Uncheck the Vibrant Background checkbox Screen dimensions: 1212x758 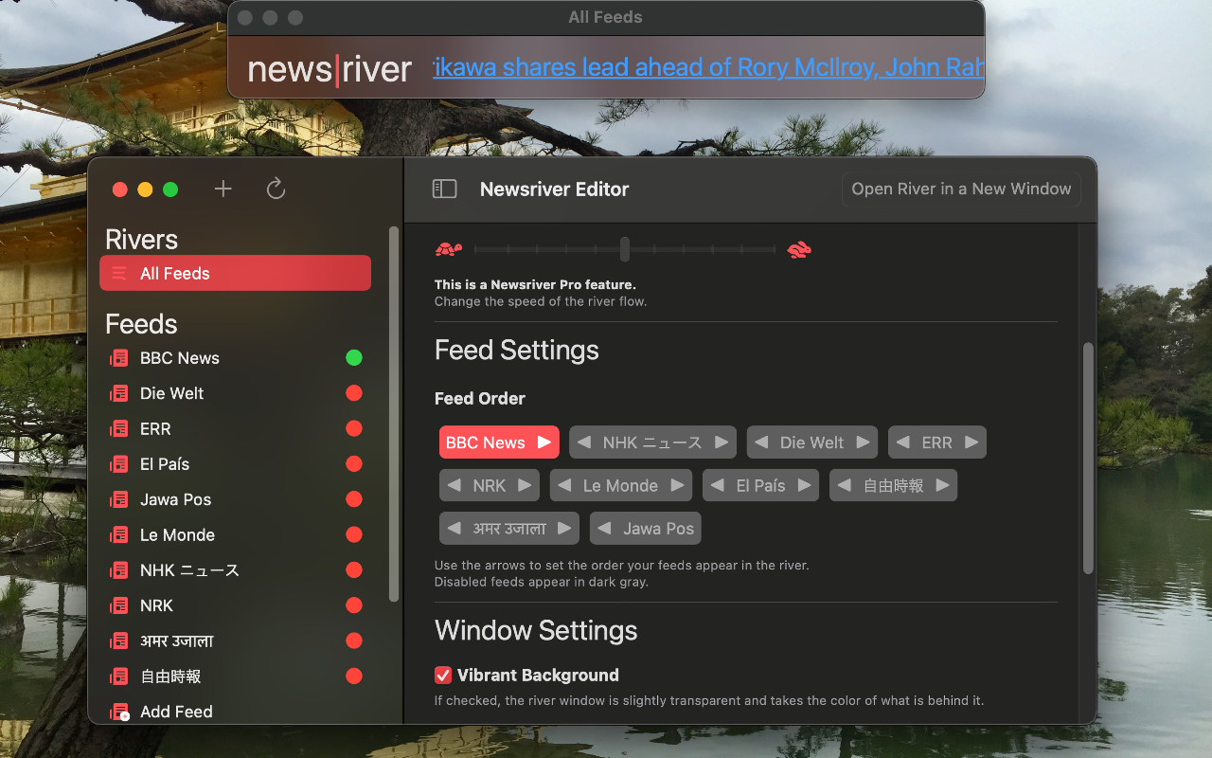pos(443,675)
